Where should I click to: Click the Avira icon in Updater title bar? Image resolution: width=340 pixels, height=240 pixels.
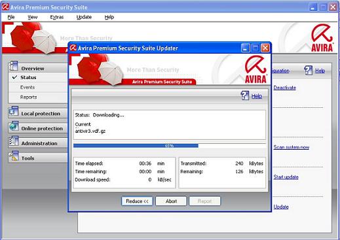(x=73, y=48)
